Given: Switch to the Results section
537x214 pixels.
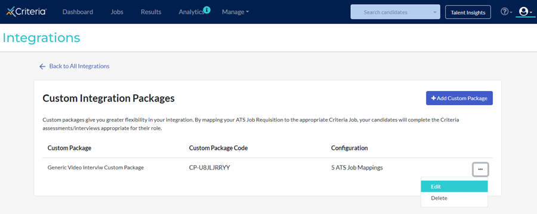Looking at the screenshot, I should click(x=151, y=12).
